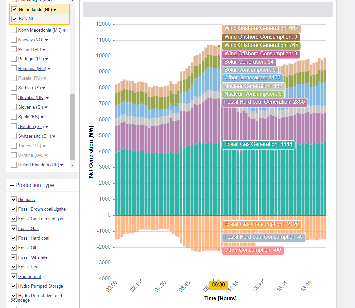Check the Romania (RO) checkbox
The image size is (355, 308).
(14, 68)
